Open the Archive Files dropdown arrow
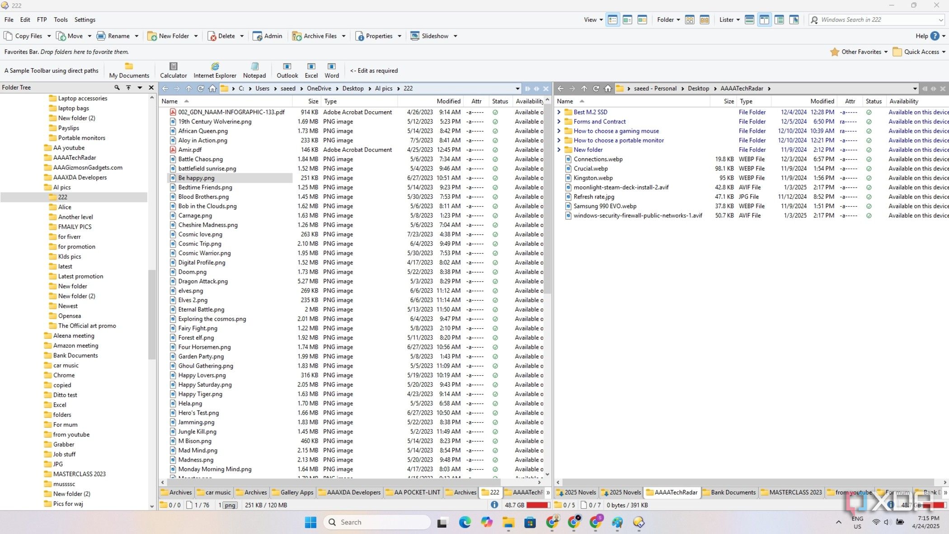The image size is (949, 534). pyautogui.click(x=343, y=36)
